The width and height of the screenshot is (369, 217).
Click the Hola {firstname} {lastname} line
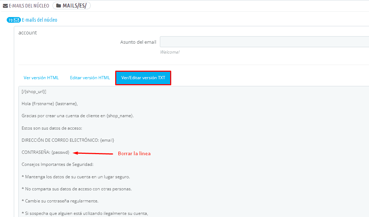pyautogui.click(x=50, y=104)
